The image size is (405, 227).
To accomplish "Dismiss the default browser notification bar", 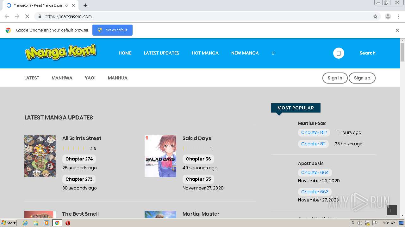I will click(x=397, y=30).
